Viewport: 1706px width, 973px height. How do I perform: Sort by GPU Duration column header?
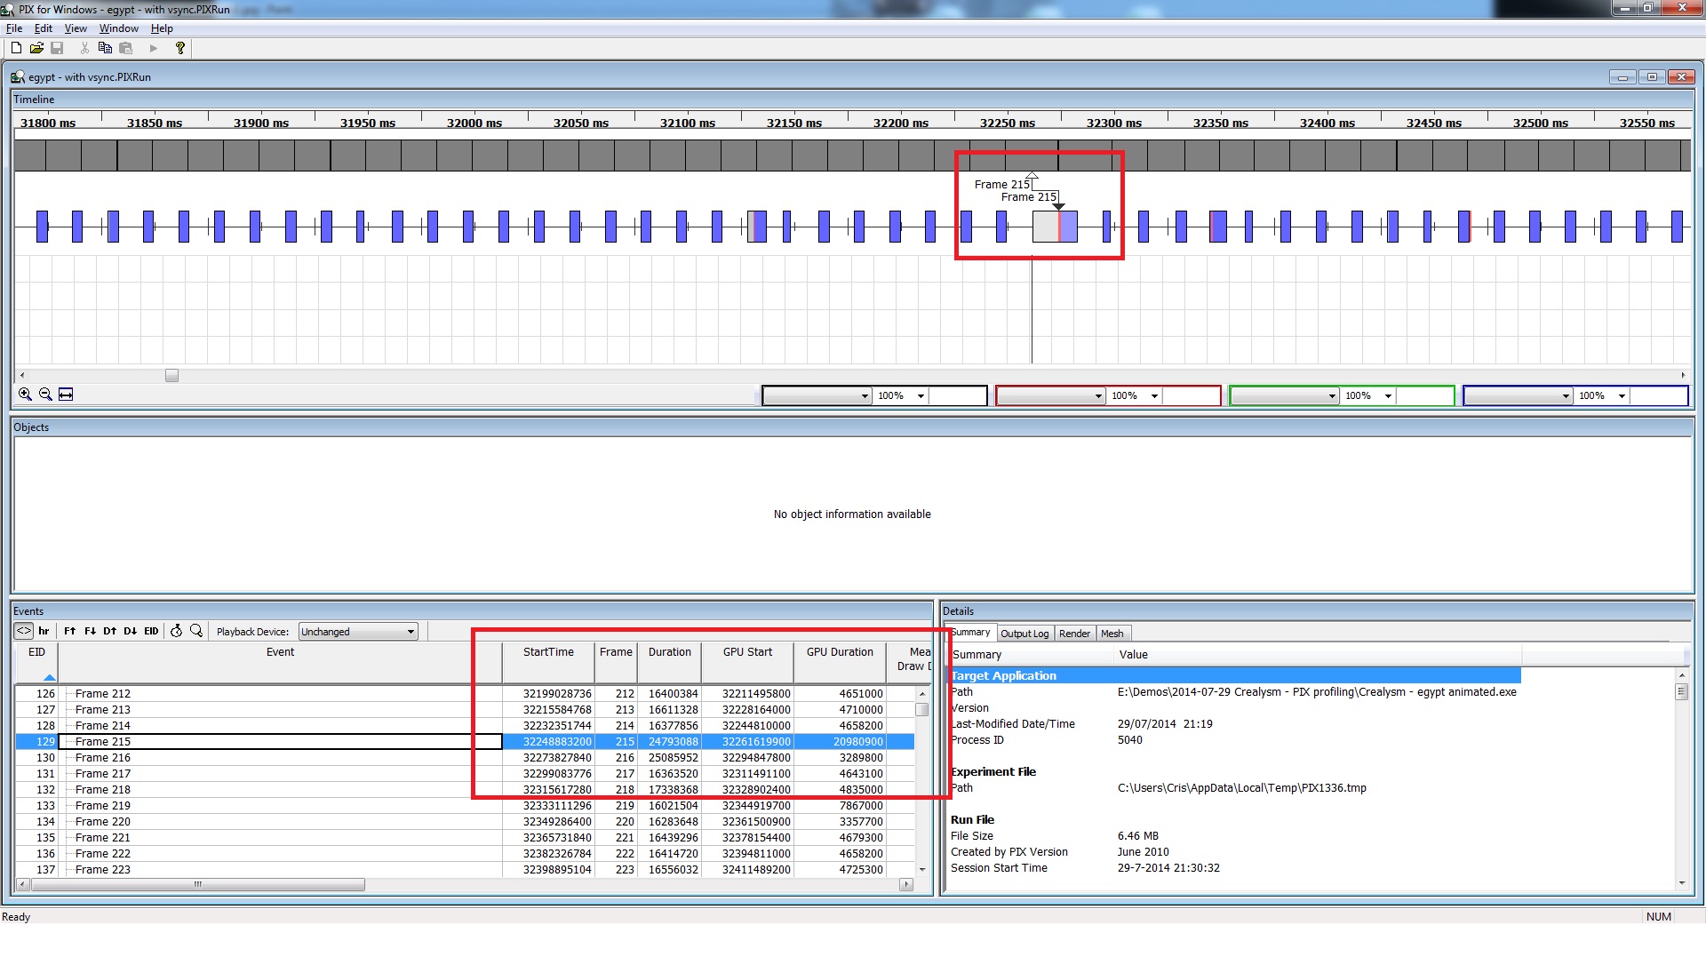[x=839, y=652]
